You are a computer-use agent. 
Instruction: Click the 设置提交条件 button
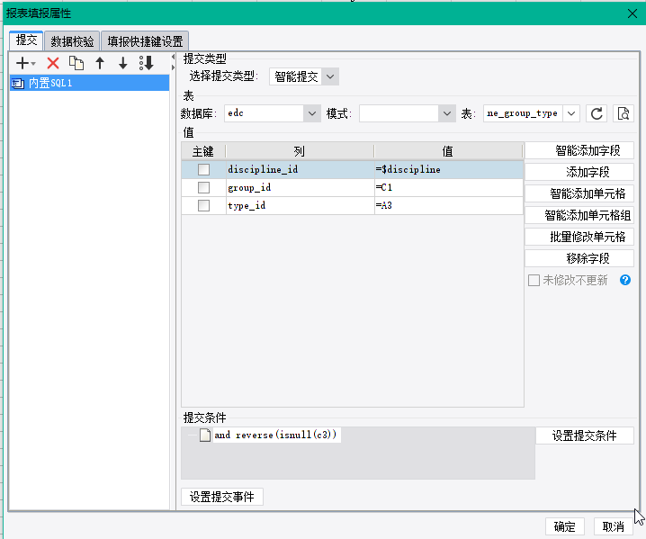tap(585, 436)
